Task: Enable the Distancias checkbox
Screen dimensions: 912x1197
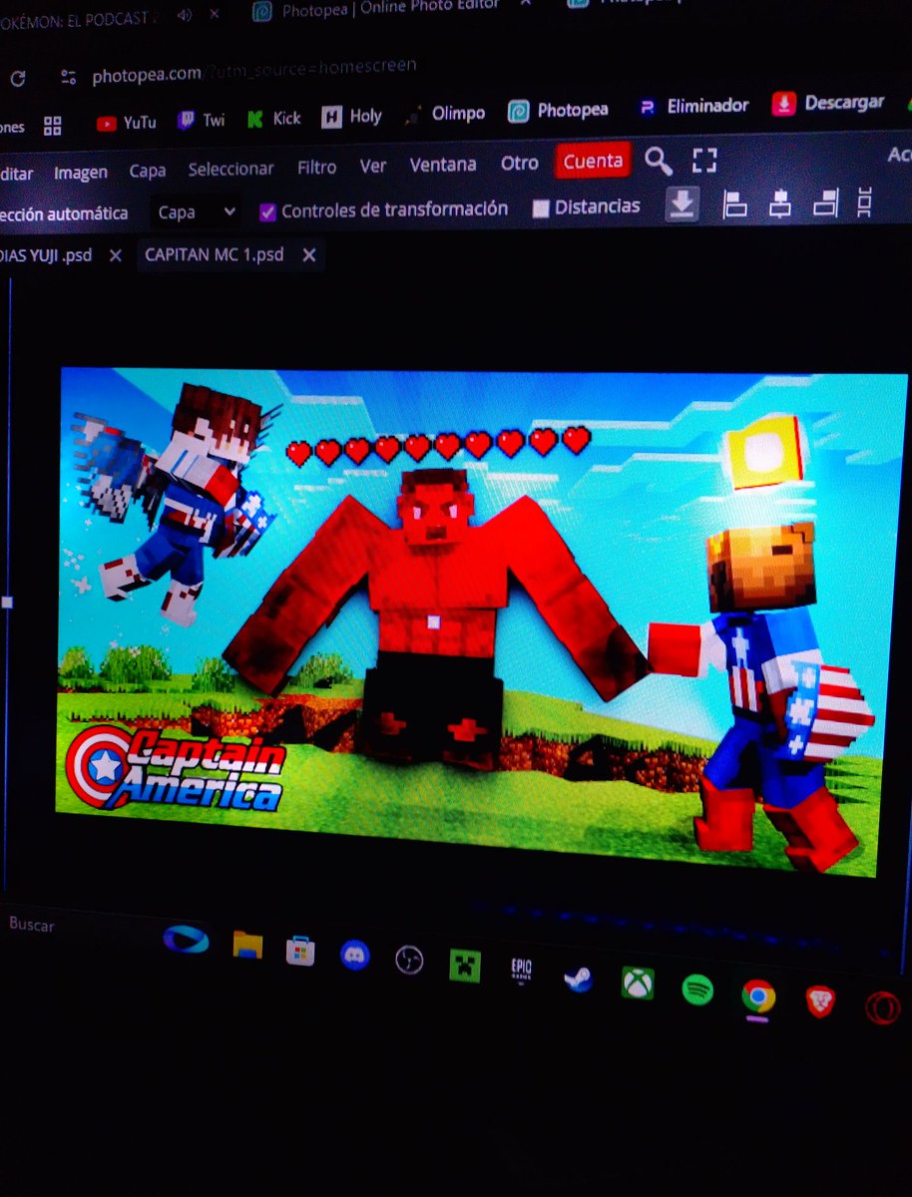Action: click(542, 206)
